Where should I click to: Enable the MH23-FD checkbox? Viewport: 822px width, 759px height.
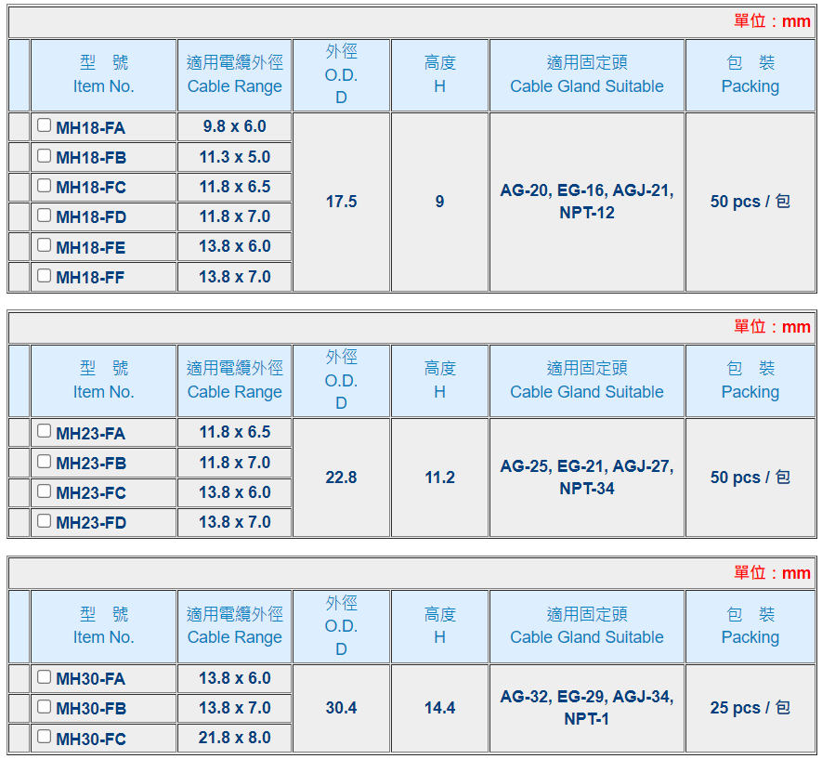tap(44, 521)
